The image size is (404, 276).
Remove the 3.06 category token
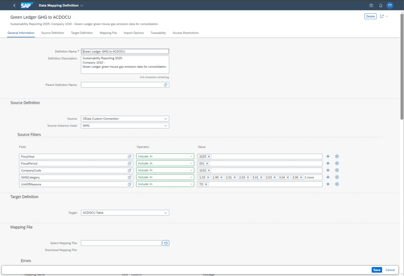click(301, 177)
